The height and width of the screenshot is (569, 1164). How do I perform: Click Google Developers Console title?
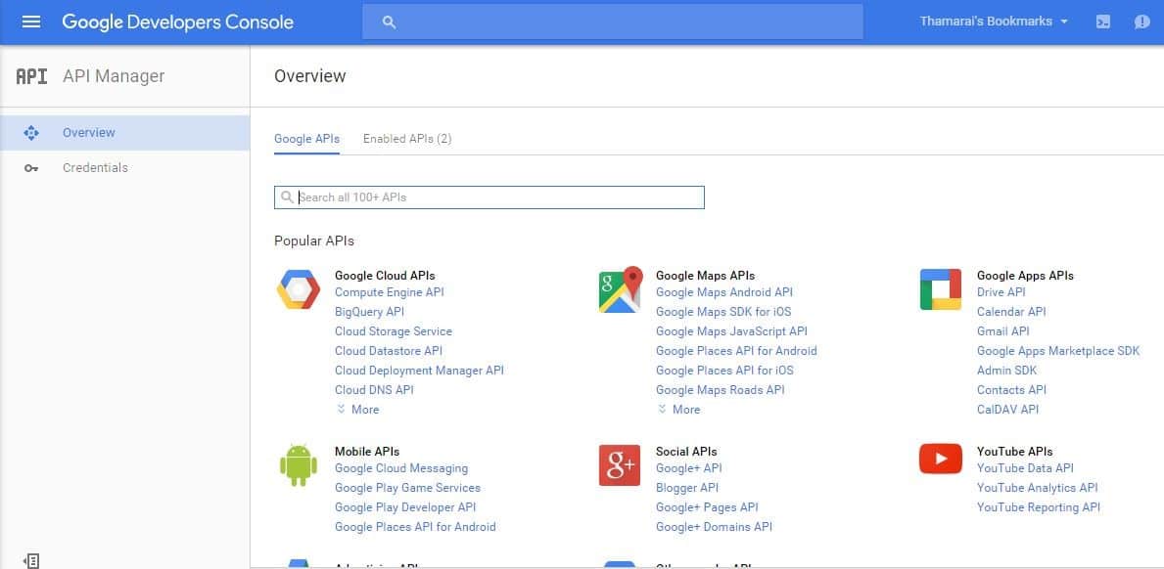point(178,22)
